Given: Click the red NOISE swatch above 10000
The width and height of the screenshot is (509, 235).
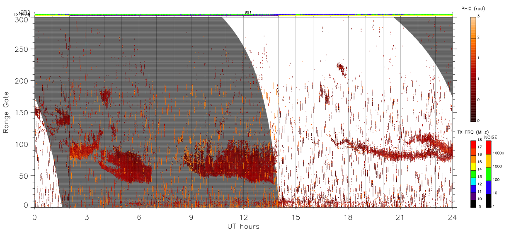Looking at the screenshot, I should tap(488, 148).
